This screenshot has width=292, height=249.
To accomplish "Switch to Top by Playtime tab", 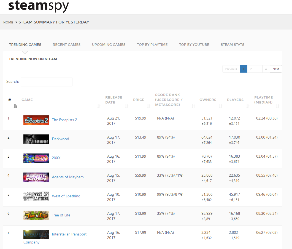I will click(x=152, y=45).
